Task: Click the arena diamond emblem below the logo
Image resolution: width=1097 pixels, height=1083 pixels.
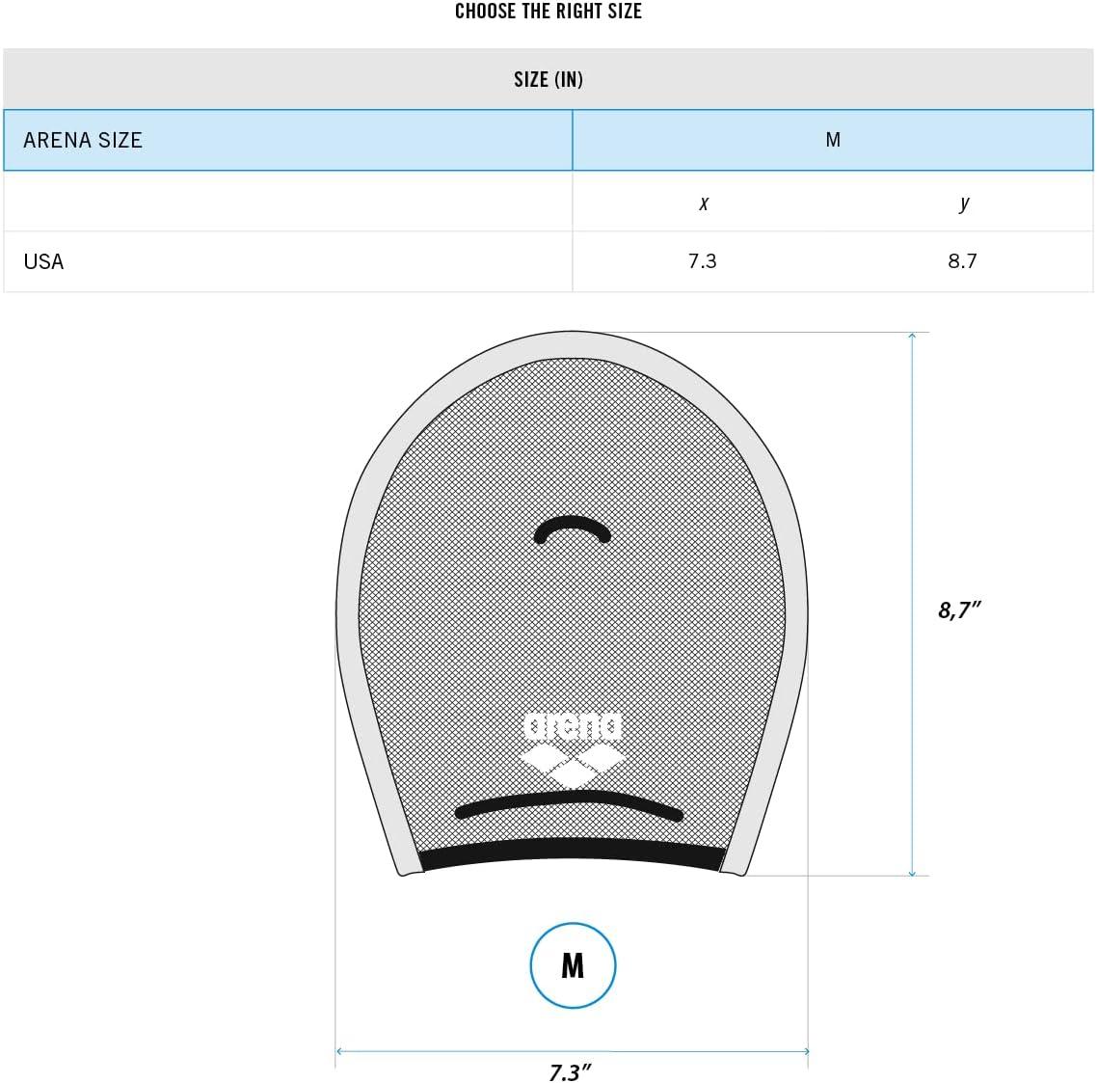Action: (573, 762)
